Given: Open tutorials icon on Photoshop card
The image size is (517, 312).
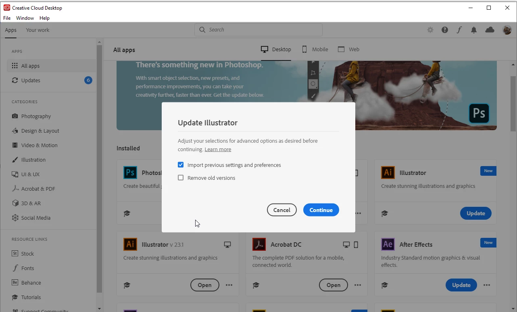Looking at the screenshot, I should (127, 213).
